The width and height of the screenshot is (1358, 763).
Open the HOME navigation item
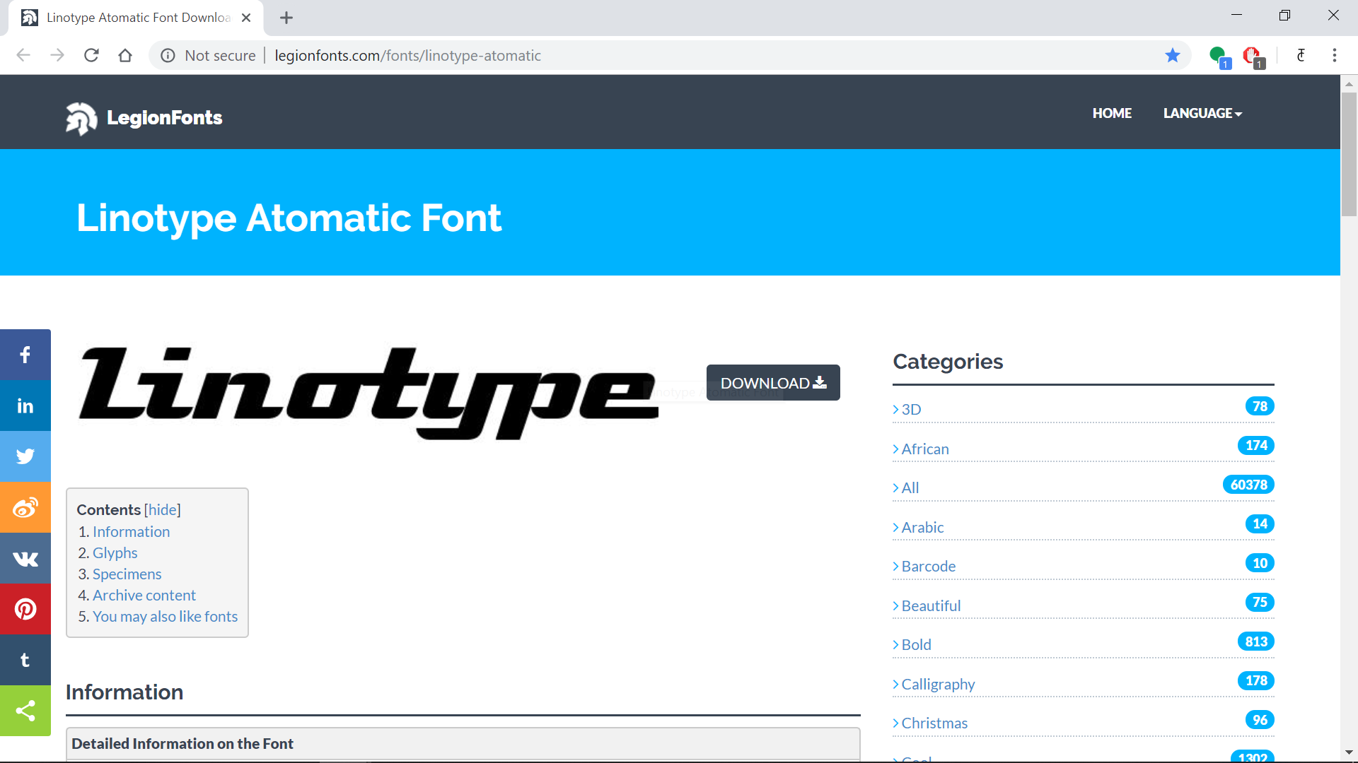(1112, 113)
